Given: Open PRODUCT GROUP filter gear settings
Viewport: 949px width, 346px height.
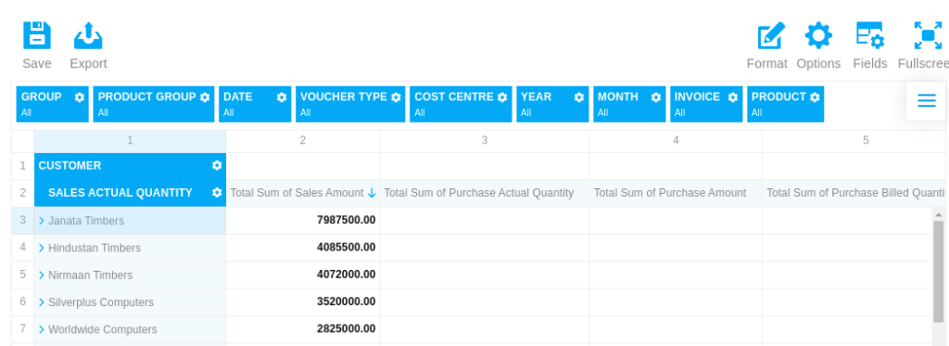Looking at the screenshot, I should (205, 97).
